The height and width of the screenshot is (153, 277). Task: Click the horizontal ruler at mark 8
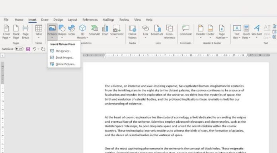coord(174,55)
